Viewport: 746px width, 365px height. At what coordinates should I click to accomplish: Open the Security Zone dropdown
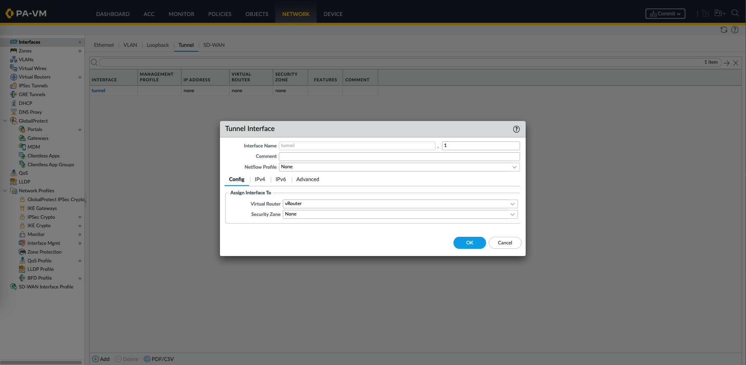pos(512,214)
